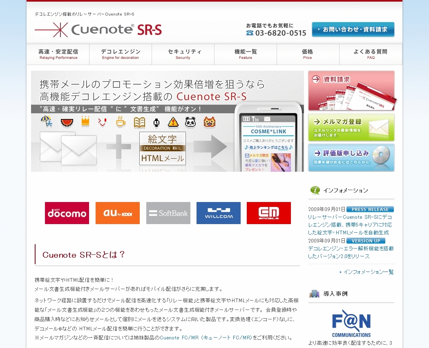Click the F@N COMMUNICATIONS logo

coord(351,323)
